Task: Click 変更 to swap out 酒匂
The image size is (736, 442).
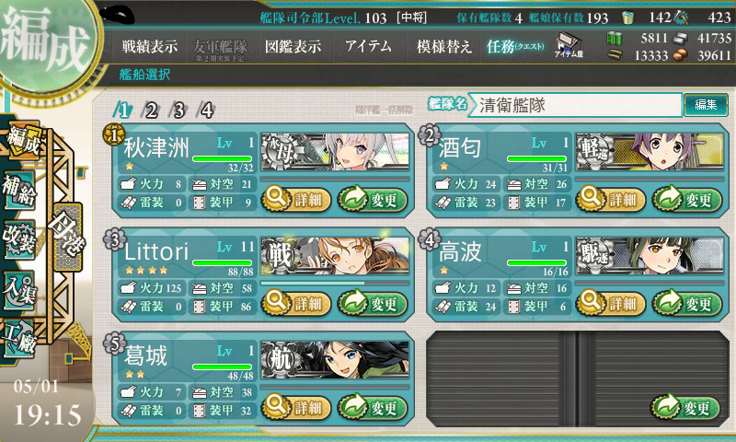Action: pyautogui.click(x=686, y=200)
